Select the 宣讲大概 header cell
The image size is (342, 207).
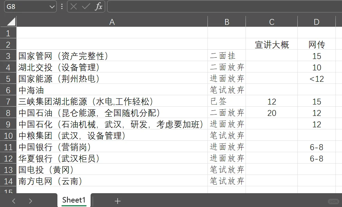[271, 44]
